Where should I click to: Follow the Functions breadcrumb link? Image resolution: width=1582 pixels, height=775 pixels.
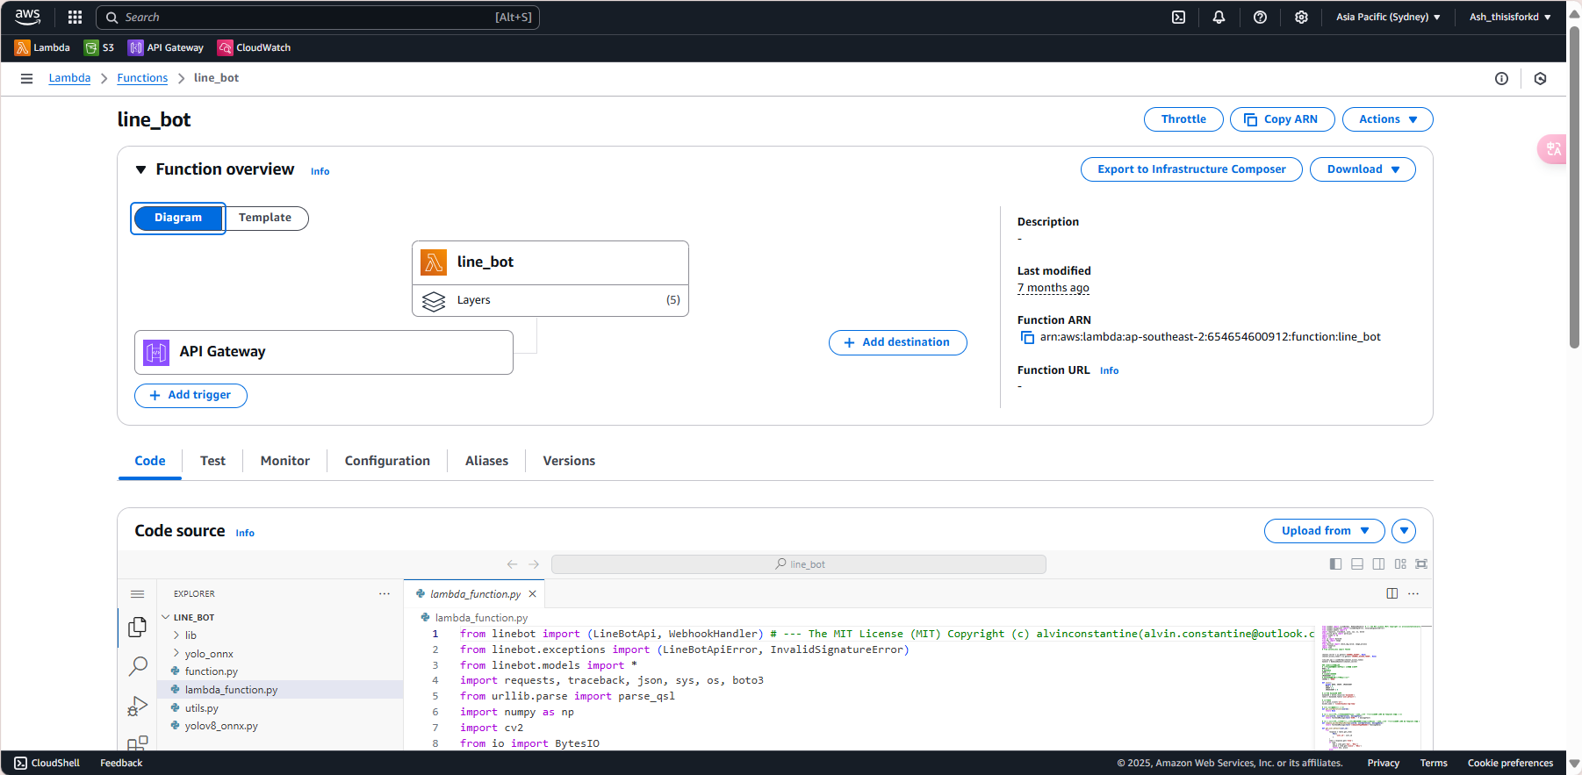point(142,78)
